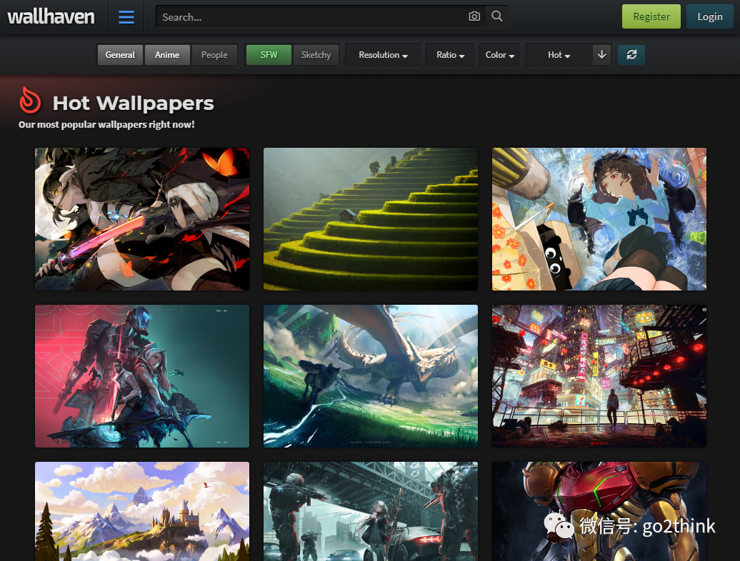Open the soldiers under bridge wallpaper
This screenshot has height=561, width=740.
point(371,512)
